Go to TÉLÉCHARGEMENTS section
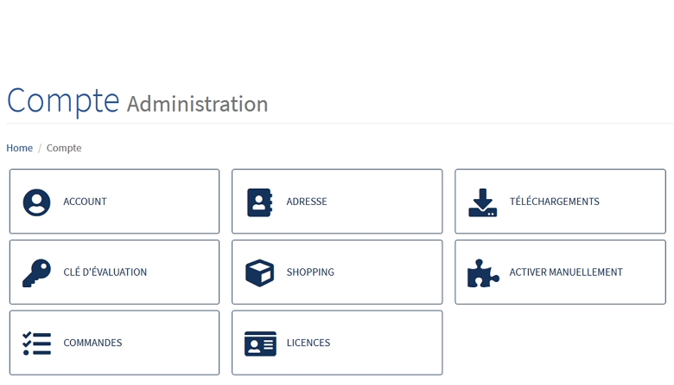 click(560, 202)
